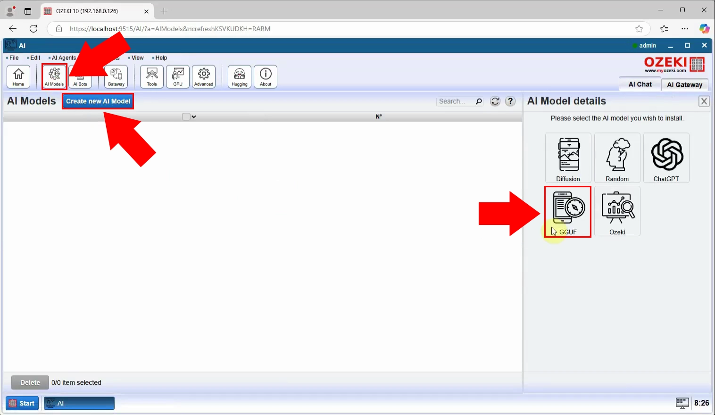
Task: Select the GGUF model type
Action: point(568,211)
